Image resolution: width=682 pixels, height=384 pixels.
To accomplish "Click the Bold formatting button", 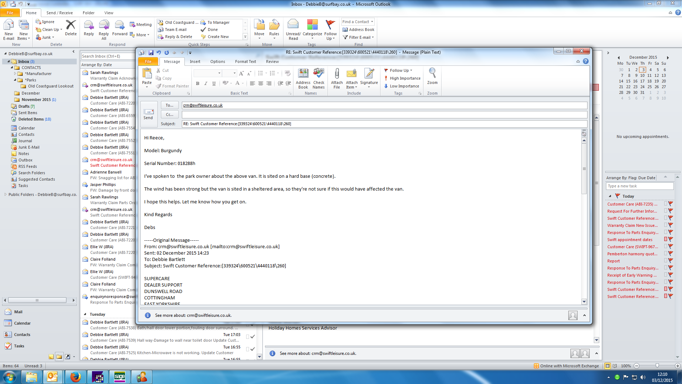I will tap(197, 83).
